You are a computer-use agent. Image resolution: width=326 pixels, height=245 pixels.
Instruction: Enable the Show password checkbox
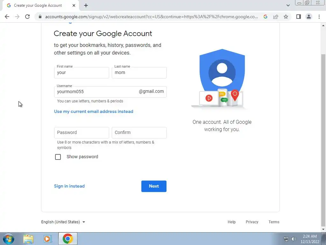[58, 157]
